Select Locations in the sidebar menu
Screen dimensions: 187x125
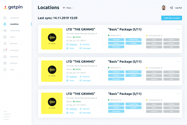[14, 24]
